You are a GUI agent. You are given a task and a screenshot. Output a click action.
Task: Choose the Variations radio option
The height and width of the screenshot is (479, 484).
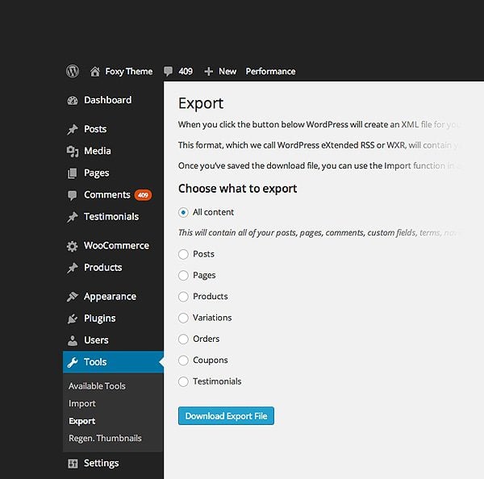point(183,318)
